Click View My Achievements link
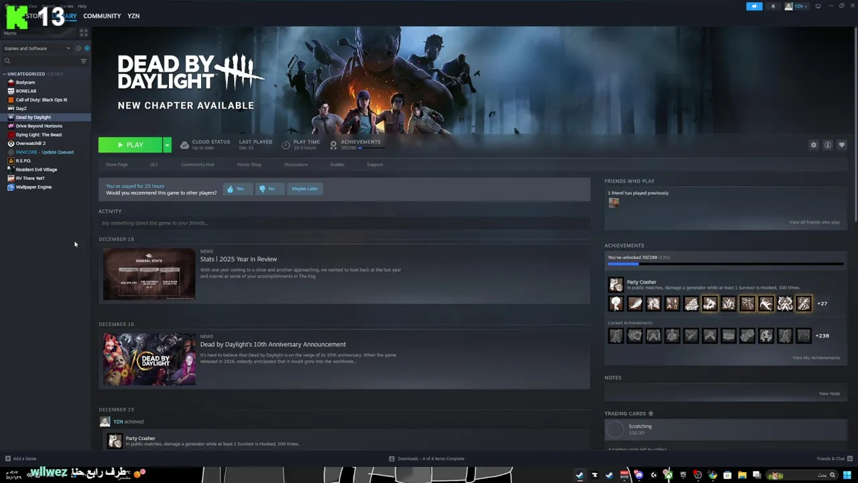This screenshot has width=858, height=483. (x=816, y=358)
